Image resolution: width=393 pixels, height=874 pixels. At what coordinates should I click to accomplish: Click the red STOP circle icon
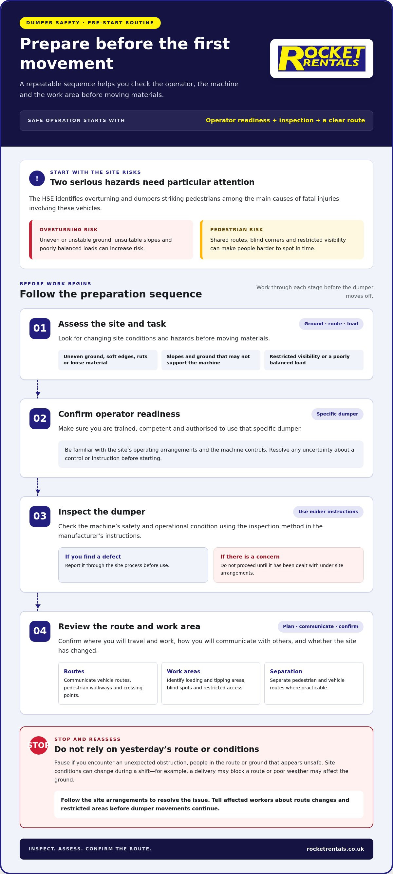point(38,745)
